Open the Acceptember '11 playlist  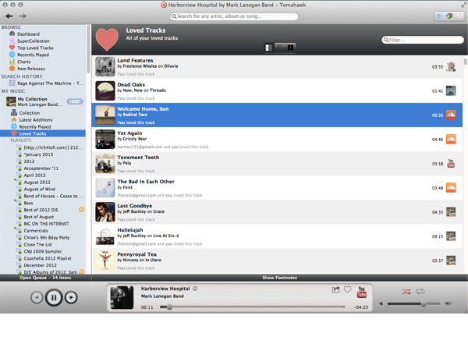[41, 168]
